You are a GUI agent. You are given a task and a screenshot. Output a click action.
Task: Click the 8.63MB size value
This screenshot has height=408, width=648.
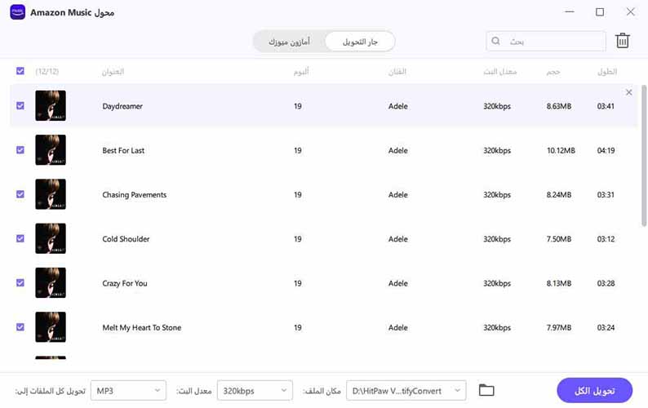[559, 106]
